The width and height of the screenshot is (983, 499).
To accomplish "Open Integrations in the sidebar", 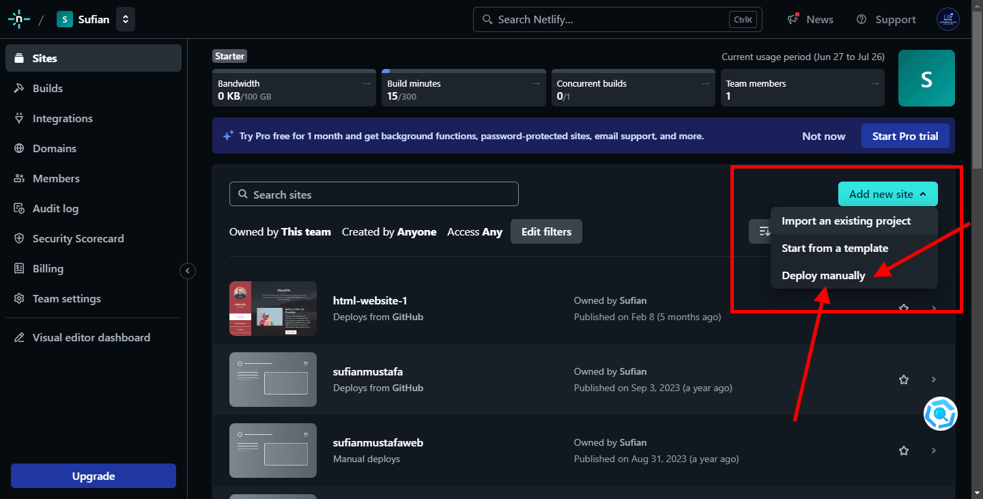I will click(x=94, y=118).
